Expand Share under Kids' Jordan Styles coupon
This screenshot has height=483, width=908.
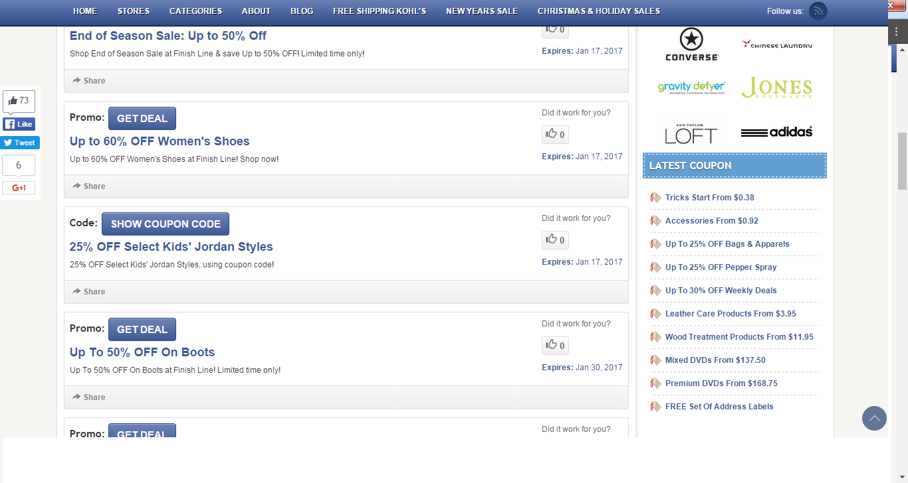coord(89,292)
